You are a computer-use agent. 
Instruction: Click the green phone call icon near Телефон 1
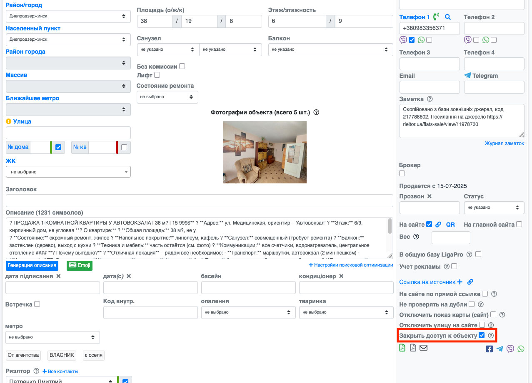point(436,17)
